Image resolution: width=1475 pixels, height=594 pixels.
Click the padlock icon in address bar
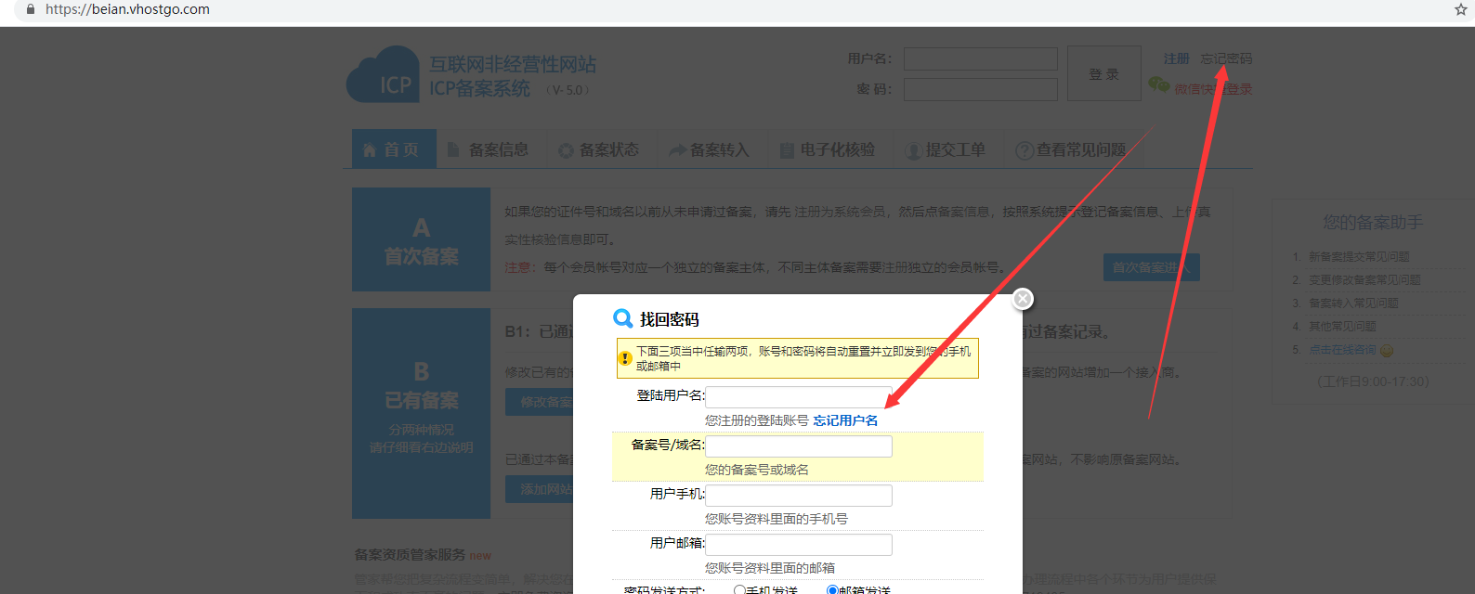(x=31, y=9)
